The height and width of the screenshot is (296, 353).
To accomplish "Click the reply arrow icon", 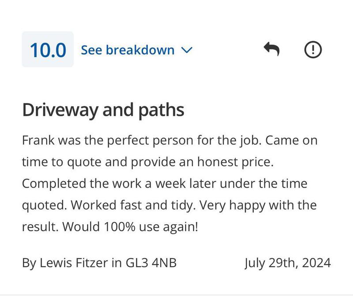I will coord(271,49).
